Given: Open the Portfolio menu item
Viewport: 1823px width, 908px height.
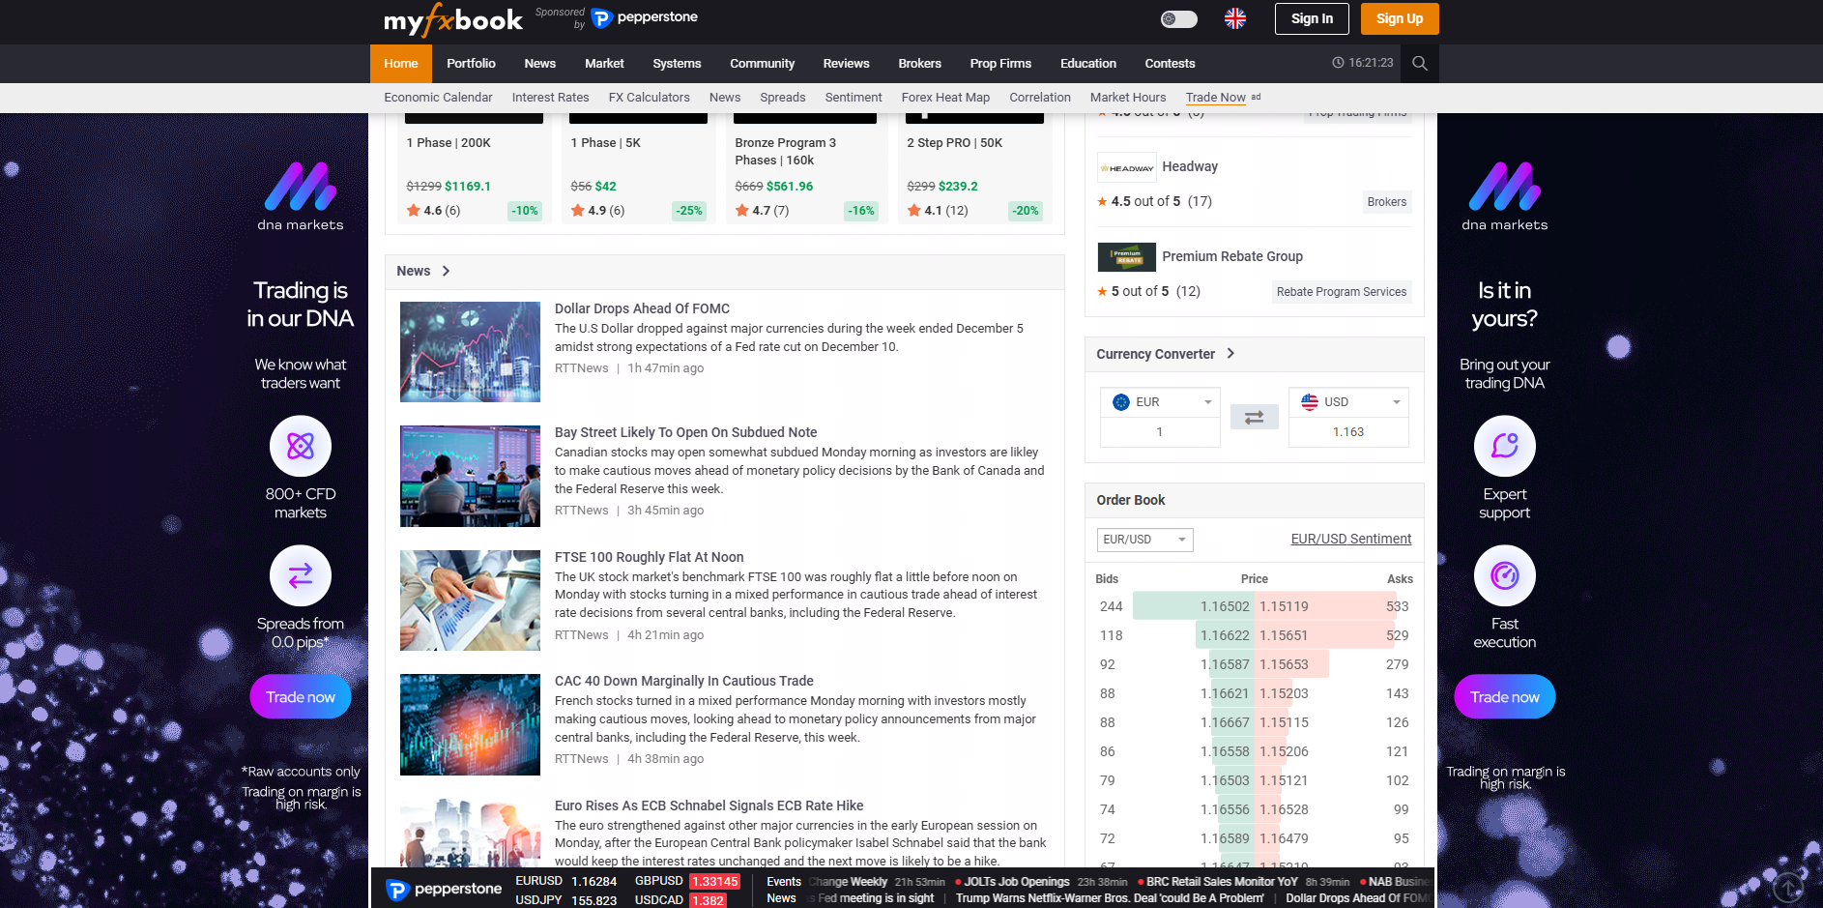Looking at the screenshot, I should [471, 64].
